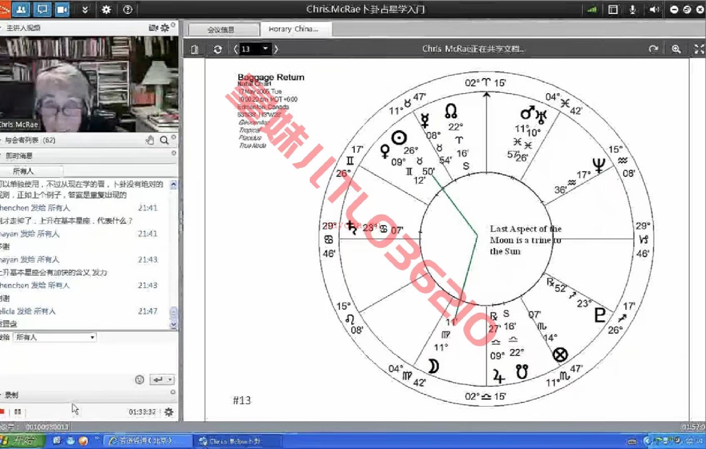Detach the recording panel
This screenshot has width=706, height=449.
[173, 392]
